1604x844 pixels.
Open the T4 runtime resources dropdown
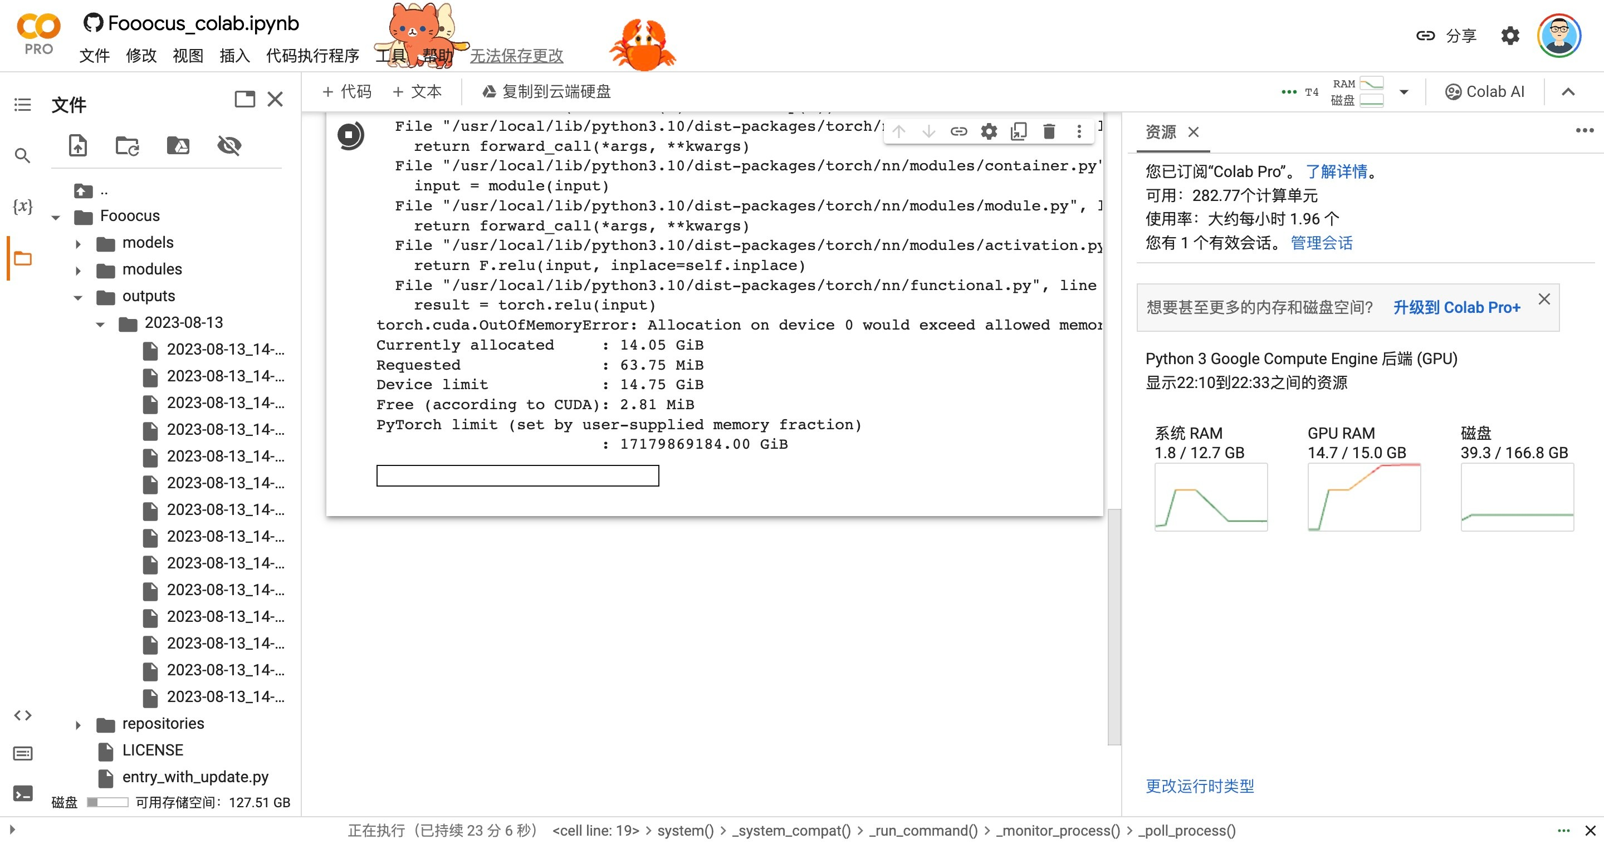point(1403,91)
